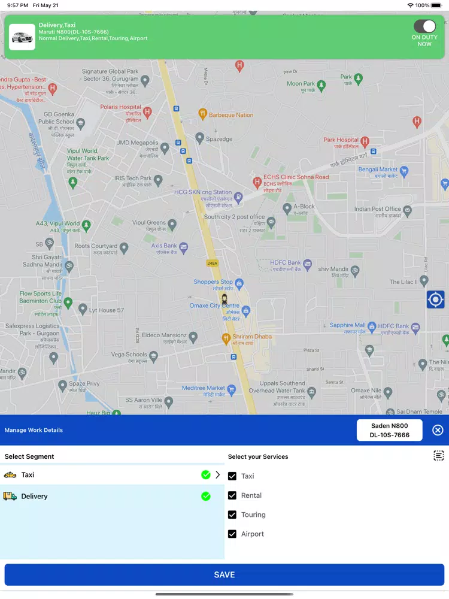
Task: Click the SAVE button
Action: click(x=224, y=574)
